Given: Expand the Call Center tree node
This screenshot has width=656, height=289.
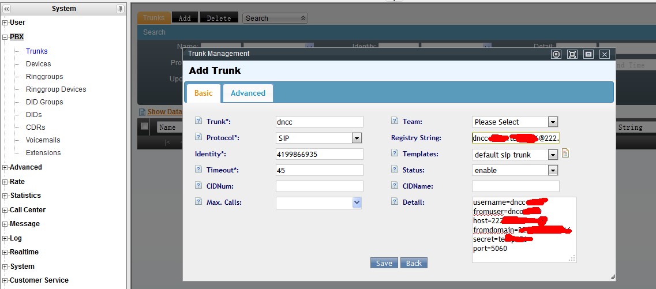Looking at the screenshot, I should coord(5,211).
